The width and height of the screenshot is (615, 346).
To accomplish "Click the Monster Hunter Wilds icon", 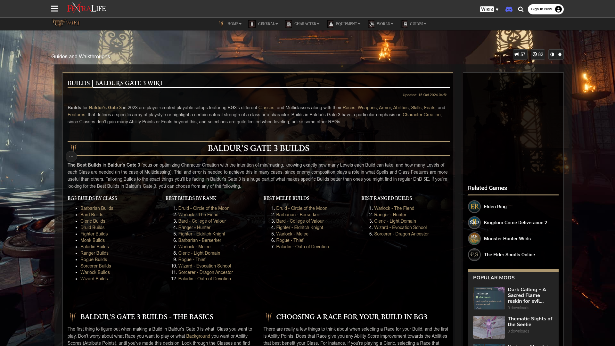I will click(474, 239).
